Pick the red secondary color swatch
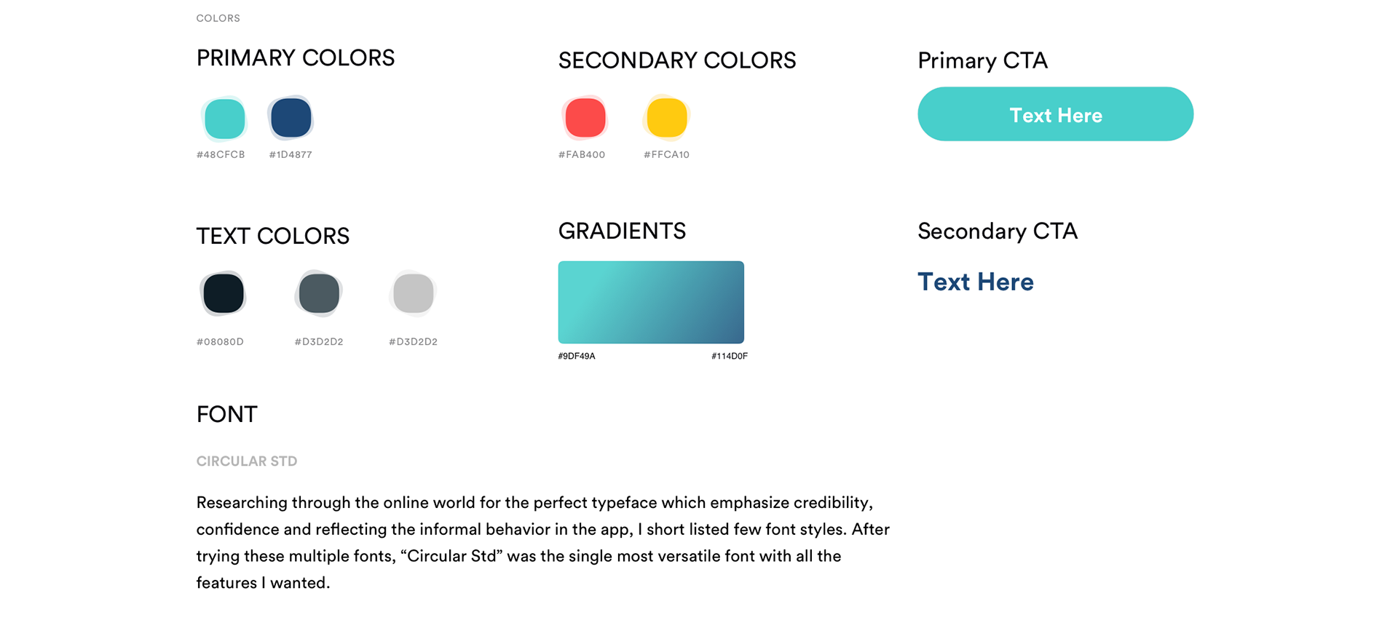This screenshot has height=620, width=1398. pos(585,118)
